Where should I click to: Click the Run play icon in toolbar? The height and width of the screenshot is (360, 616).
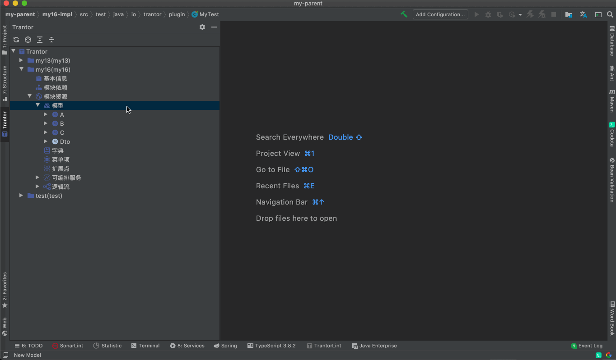point(476,14)
